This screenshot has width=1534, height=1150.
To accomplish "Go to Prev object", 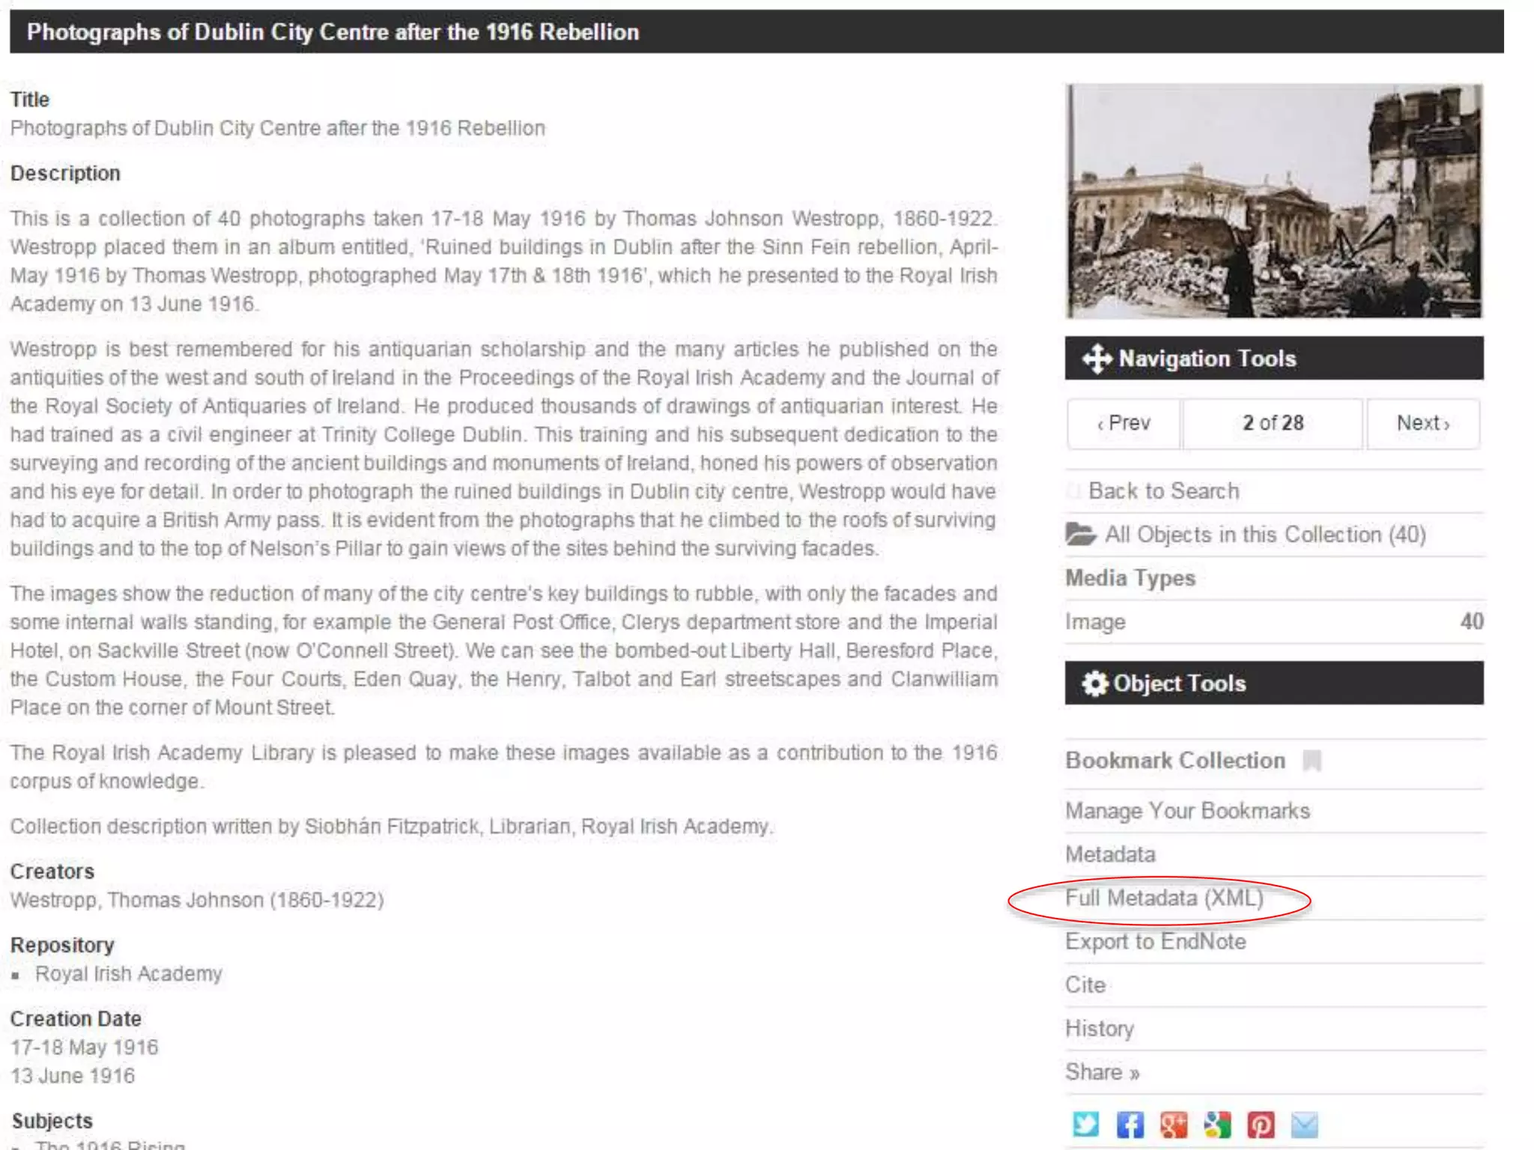I will tap(1124, 423).
